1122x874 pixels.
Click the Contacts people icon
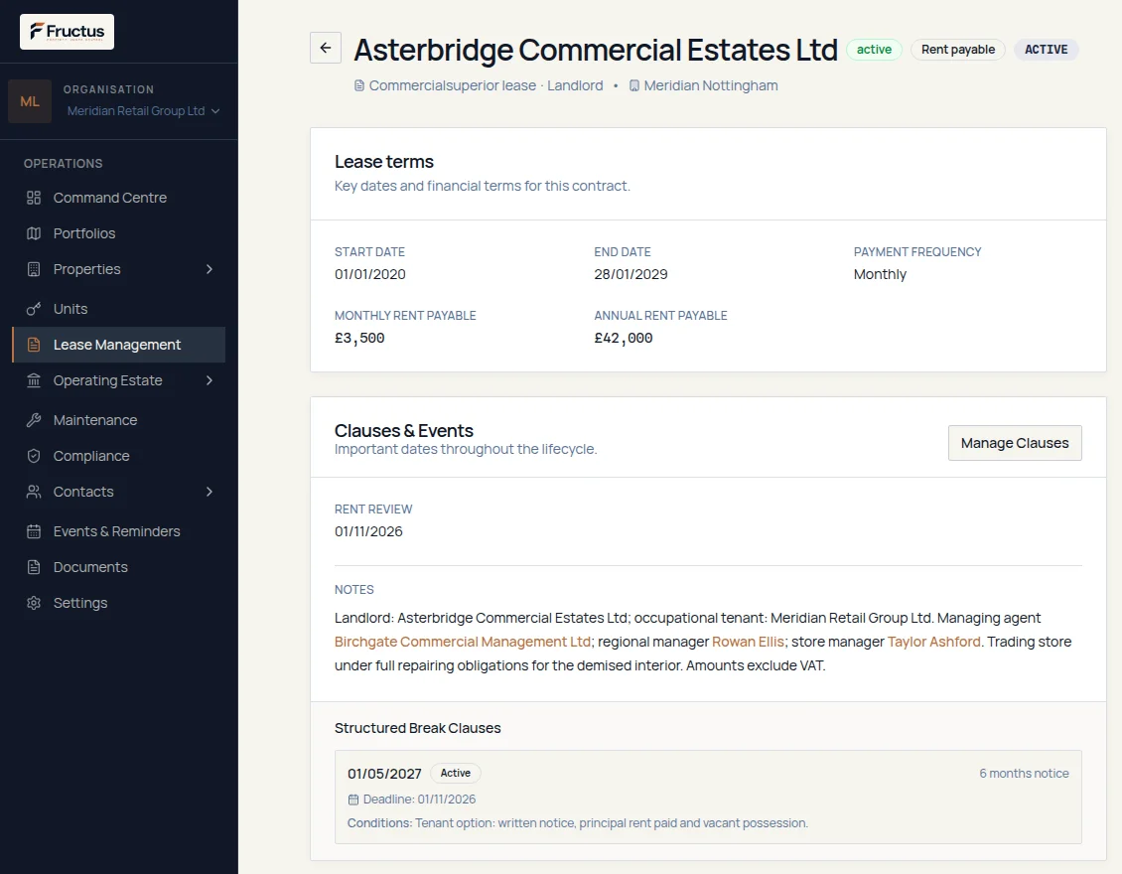coord(34,492)
